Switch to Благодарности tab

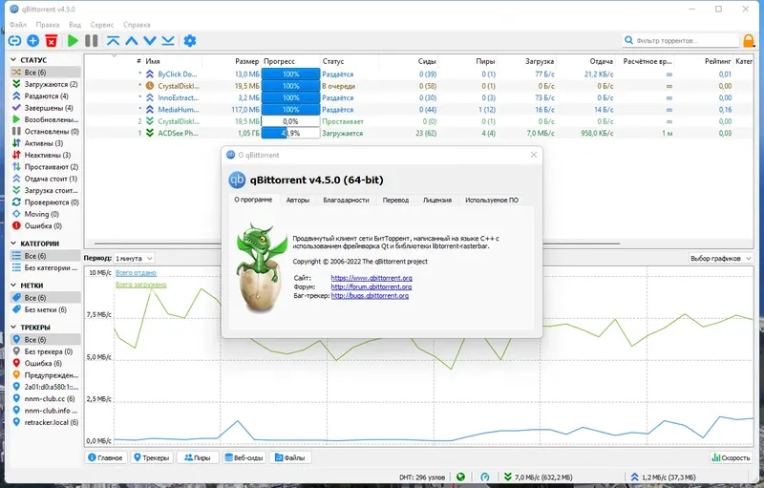(x=346, y=201)
